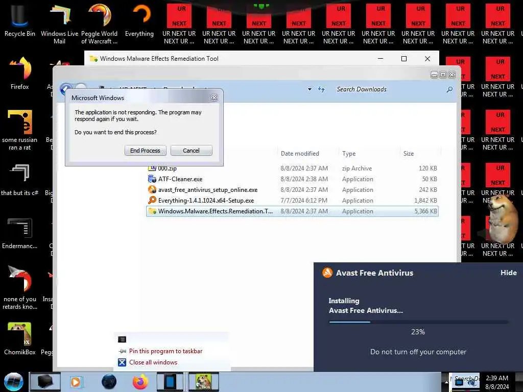Viewport: 523px width, 392px height.
Task: Close the Microsoft Windows dialog
Action: (214, 97)
